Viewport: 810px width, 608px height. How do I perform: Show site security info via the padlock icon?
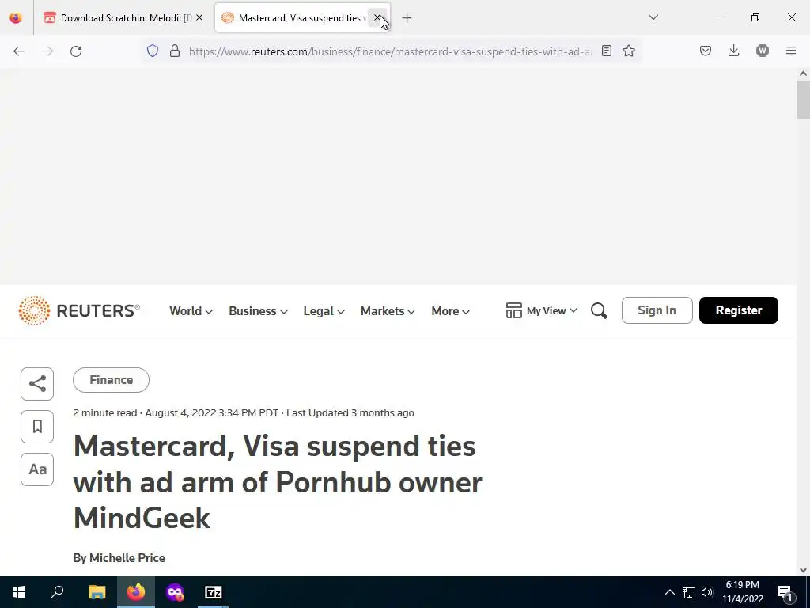175,51
